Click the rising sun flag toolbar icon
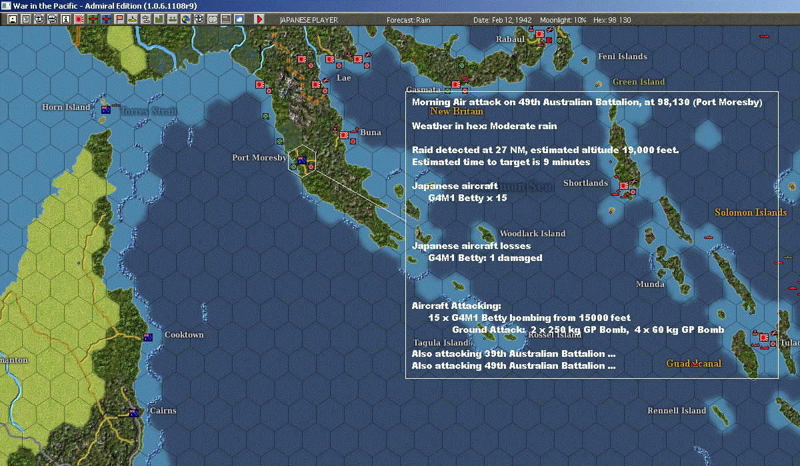Image resolution: width=800 pixels, height=466 pixels. point(79,19)
